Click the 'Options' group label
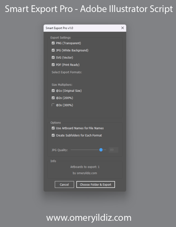Screen dimensions: 176x227 56,123
